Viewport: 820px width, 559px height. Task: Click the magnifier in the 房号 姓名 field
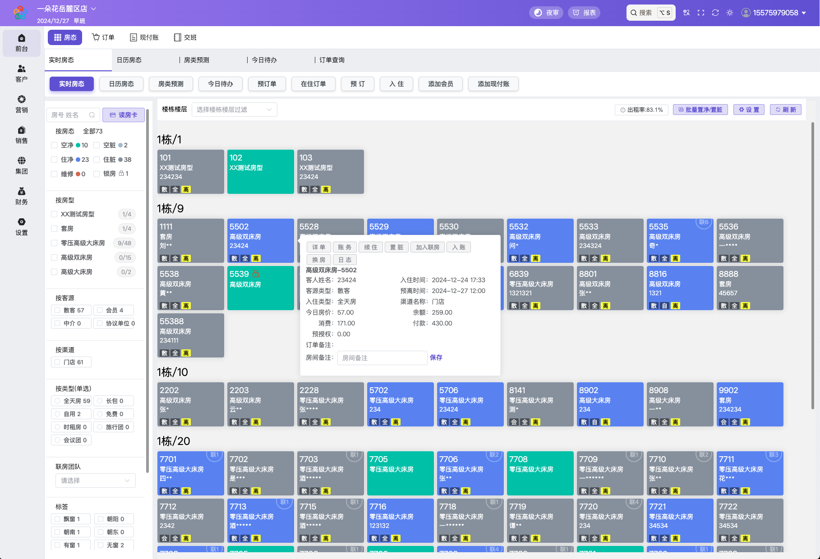click(92, 115)
